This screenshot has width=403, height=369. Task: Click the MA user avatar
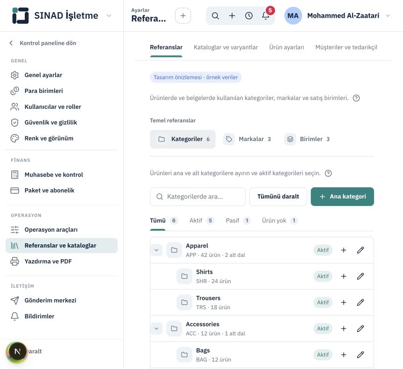[293, 16]
